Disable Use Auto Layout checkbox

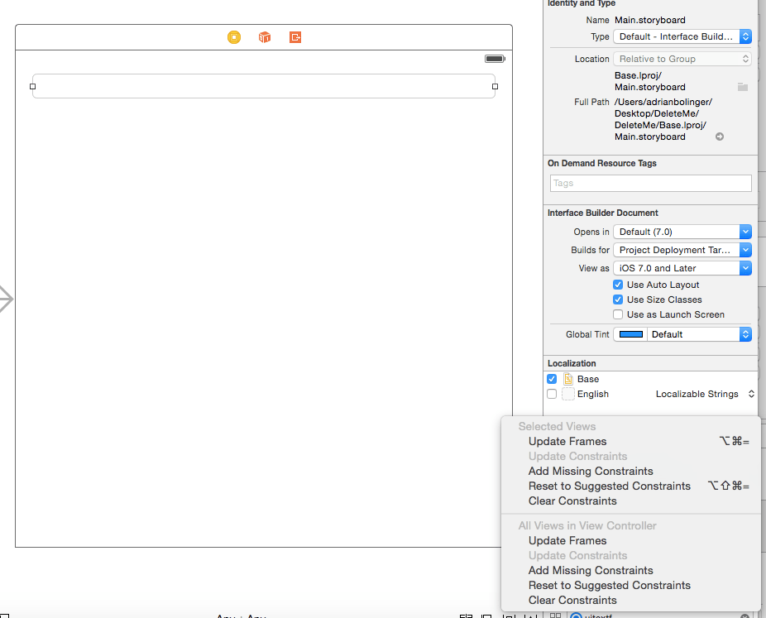click(618, 285)
